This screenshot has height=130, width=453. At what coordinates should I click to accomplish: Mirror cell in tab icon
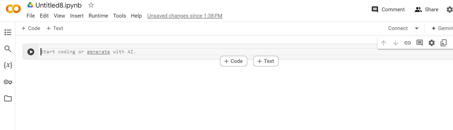click(443, 43)
